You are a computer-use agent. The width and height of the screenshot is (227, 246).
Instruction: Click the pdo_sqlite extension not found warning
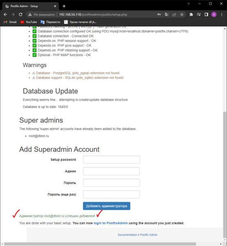[x=79, y=77]
